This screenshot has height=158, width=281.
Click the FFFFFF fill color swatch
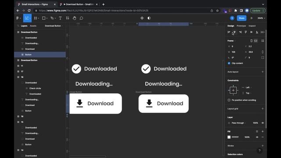[x=229, y=137]
